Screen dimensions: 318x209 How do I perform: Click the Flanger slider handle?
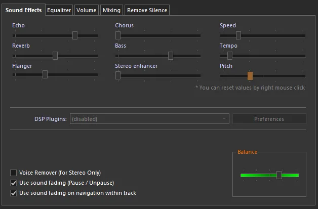pyautogui.click(x=45, y=74)
